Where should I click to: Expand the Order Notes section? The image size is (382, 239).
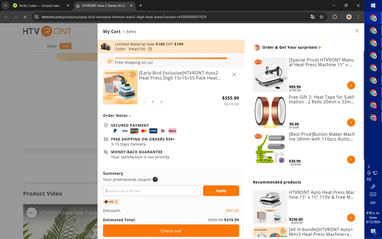(117, 116)
